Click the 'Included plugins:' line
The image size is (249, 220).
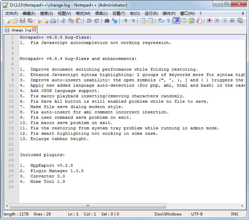tap(42, 155)
